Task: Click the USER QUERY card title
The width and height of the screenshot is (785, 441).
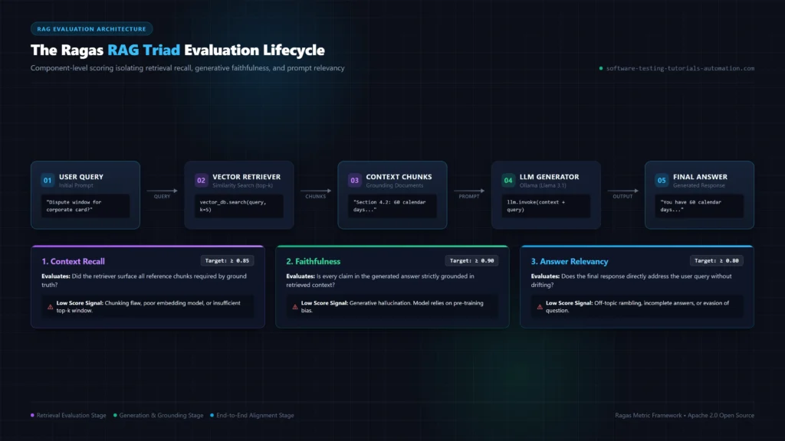Action: click(x=81, y=177)
